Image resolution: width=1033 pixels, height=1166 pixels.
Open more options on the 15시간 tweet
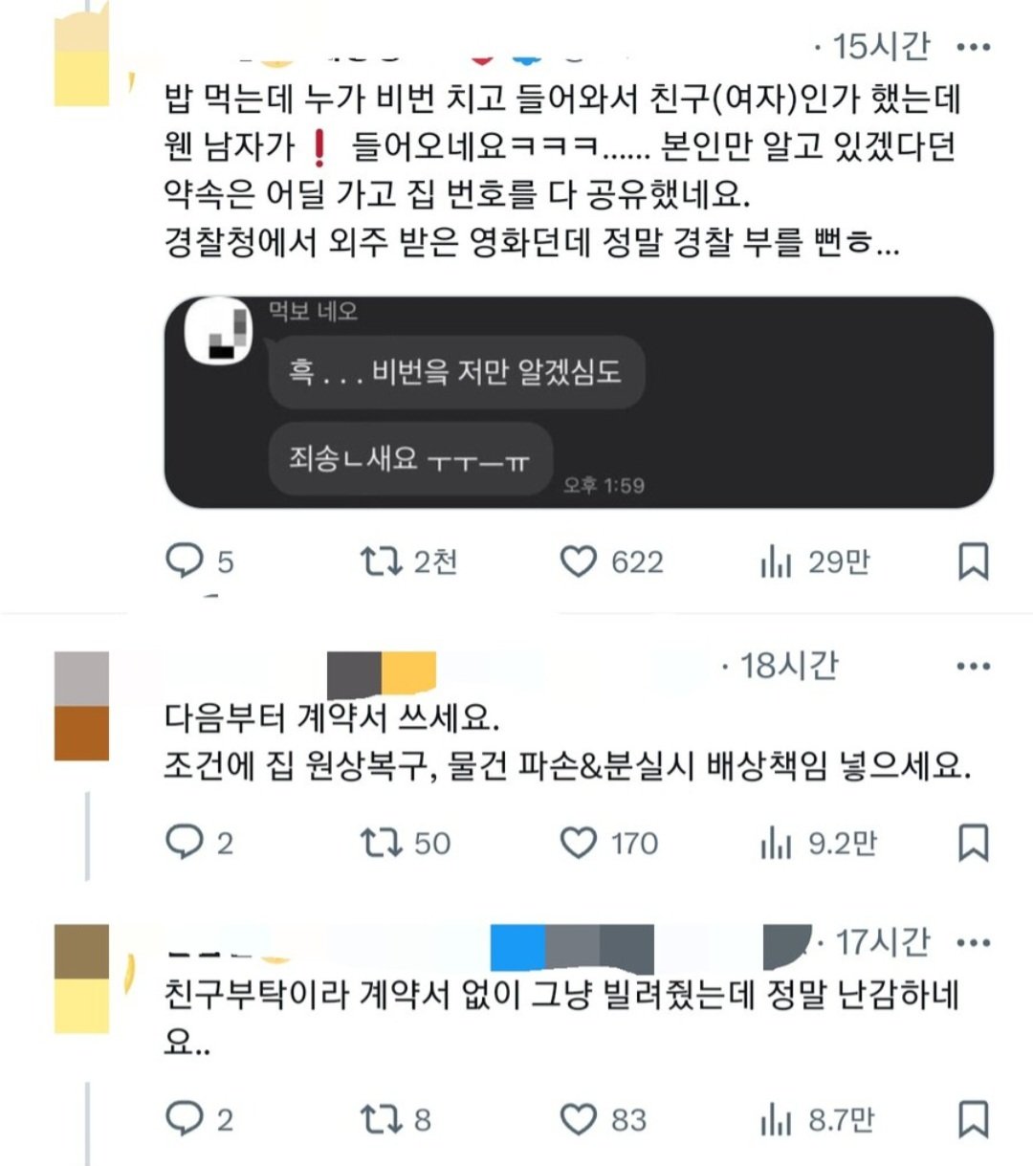point(973,46)
